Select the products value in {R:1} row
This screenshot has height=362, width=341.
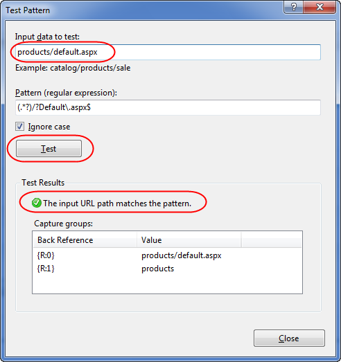click(157, 269)
